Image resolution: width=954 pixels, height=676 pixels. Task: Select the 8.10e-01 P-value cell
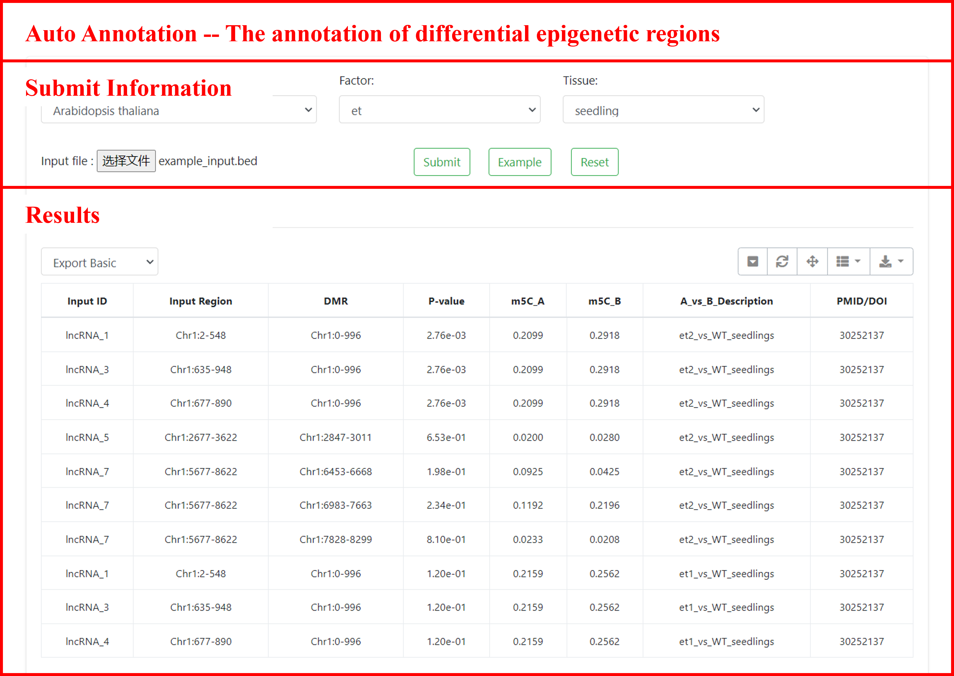[x=446, y=539]
